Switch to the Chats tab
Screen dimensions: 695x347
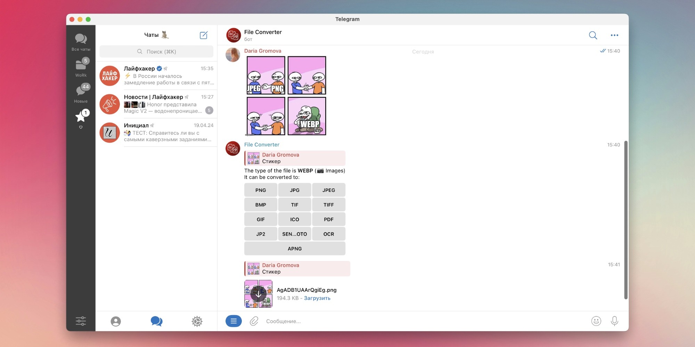[x=156, y=321]
